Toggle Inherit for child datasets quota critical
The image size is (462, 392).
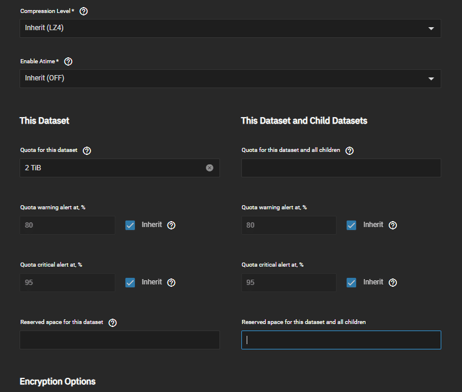[351, 283]
